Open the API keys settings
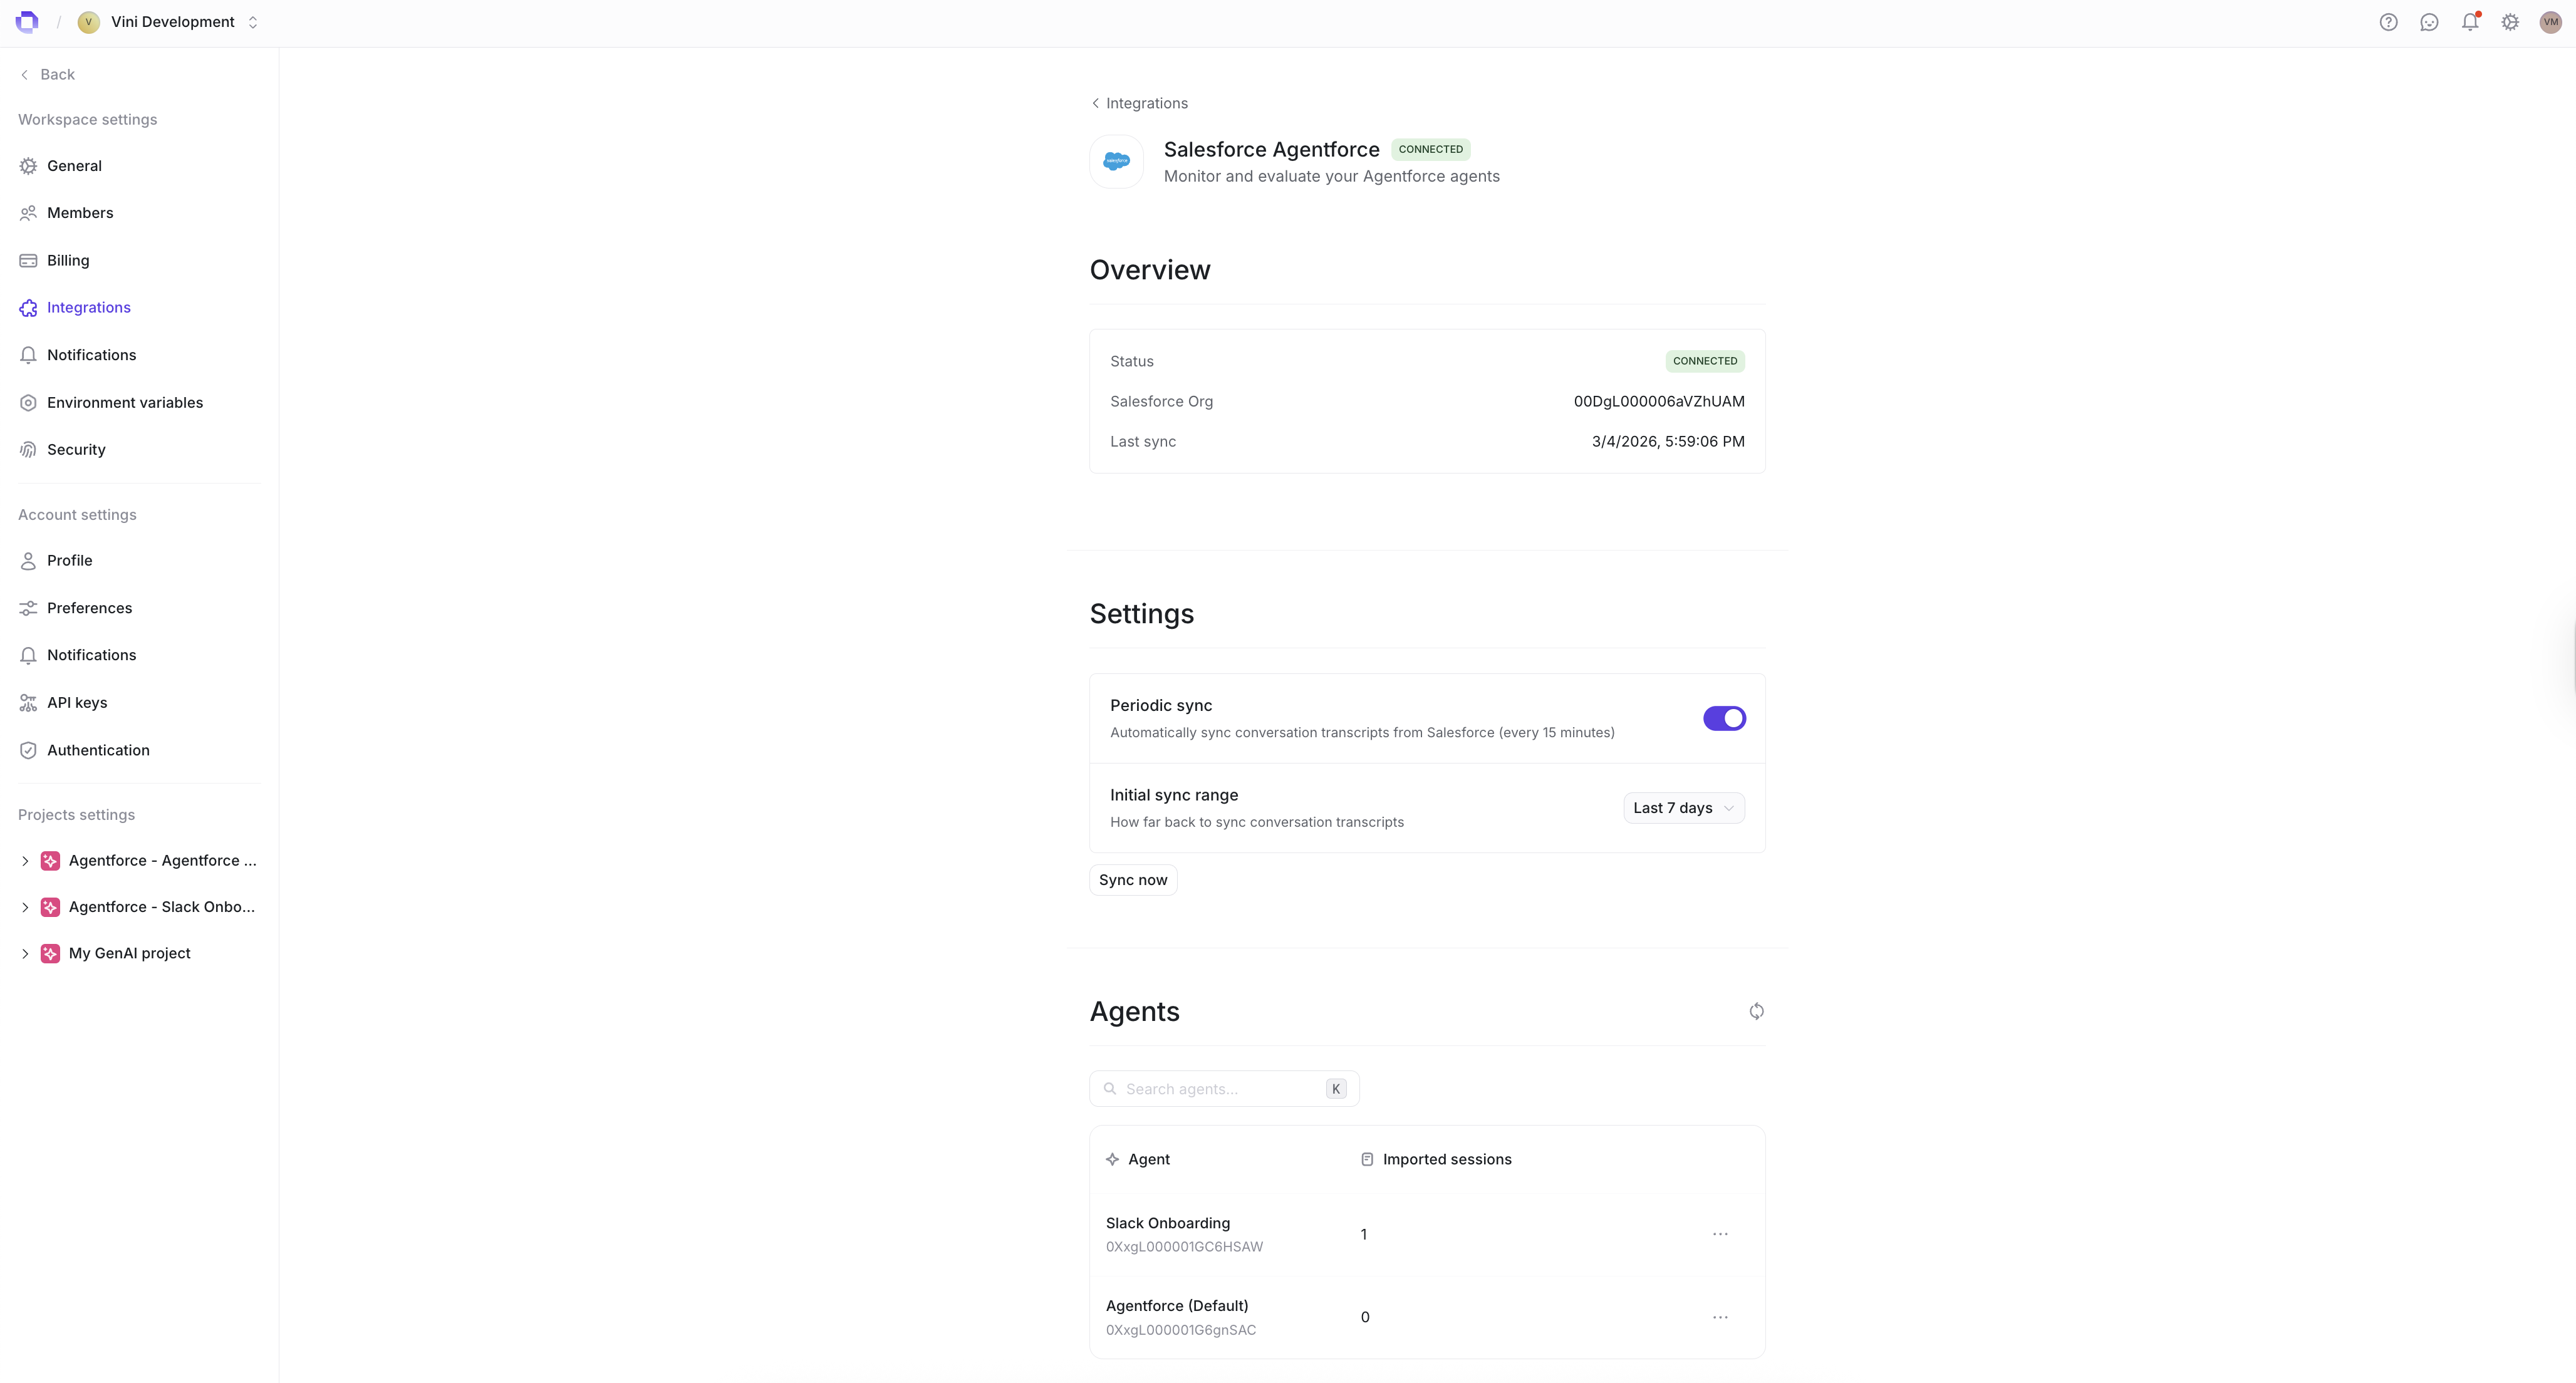The image size is (2576, 1383). click(x=76, y=702)
